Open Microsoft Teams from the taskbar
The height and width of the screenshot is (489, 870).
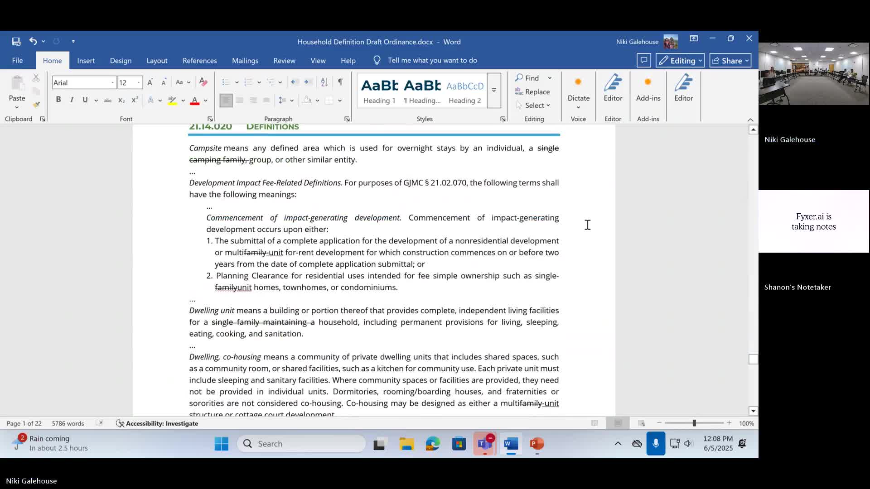tap(485, 444)
